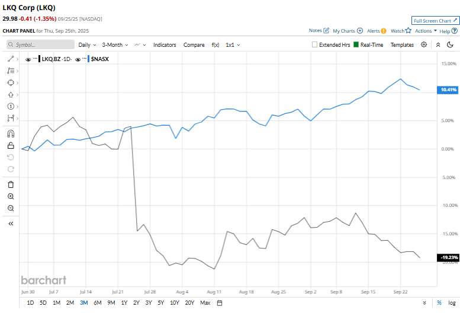Open Full Screen Chart

pyautogui.click(x=435, y=21)
